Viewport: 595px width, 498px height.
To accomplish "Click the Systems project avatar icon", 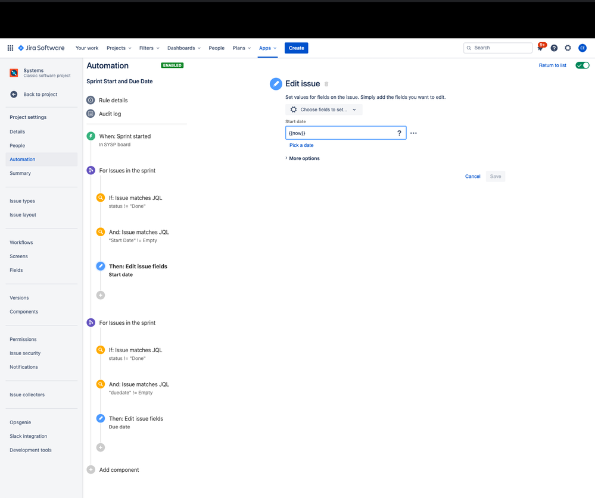I will coord(14,73).
